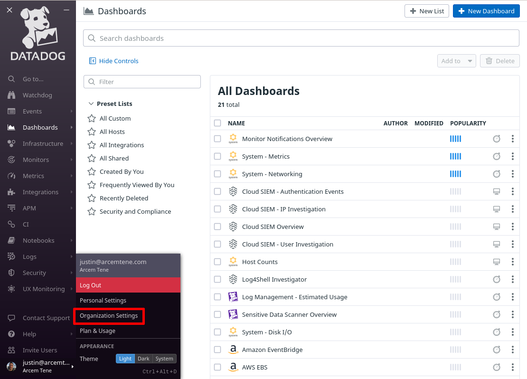This screenshot has height=379, width=527.
Task: Switch theme to System
Action: 164,359
